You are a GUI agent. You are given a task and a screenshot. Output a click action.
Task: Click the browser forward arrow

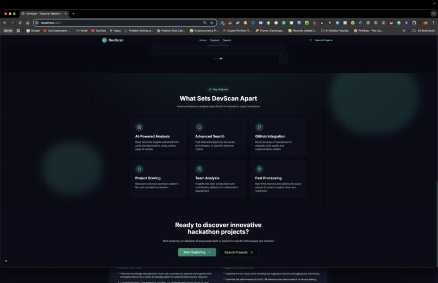[12, 23]
